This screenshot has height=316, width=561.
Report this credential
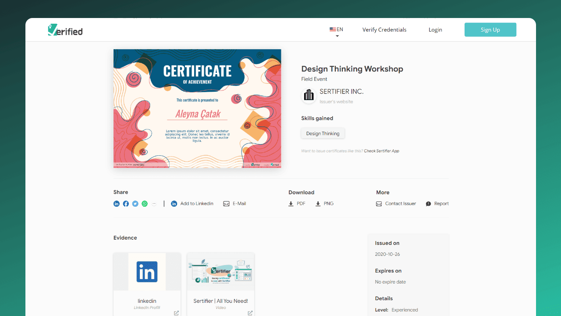pyautogui.click(x=437, y=204)
